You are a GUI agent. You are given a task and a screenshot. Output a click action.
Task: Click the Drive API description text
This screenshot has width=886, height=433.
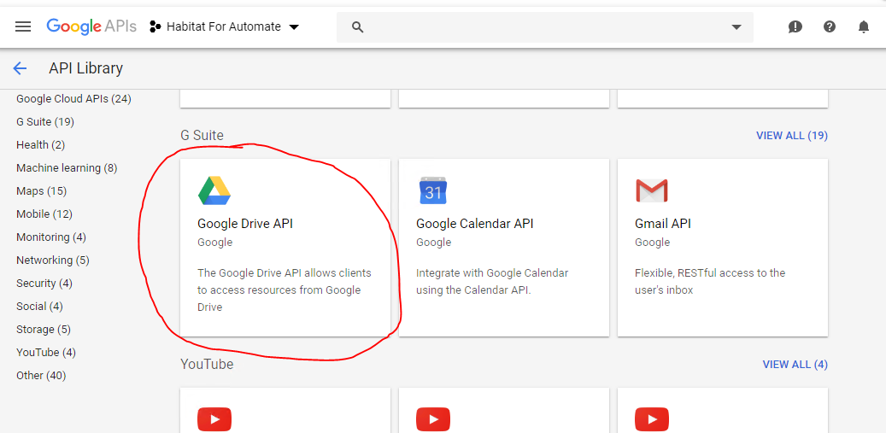285,290
